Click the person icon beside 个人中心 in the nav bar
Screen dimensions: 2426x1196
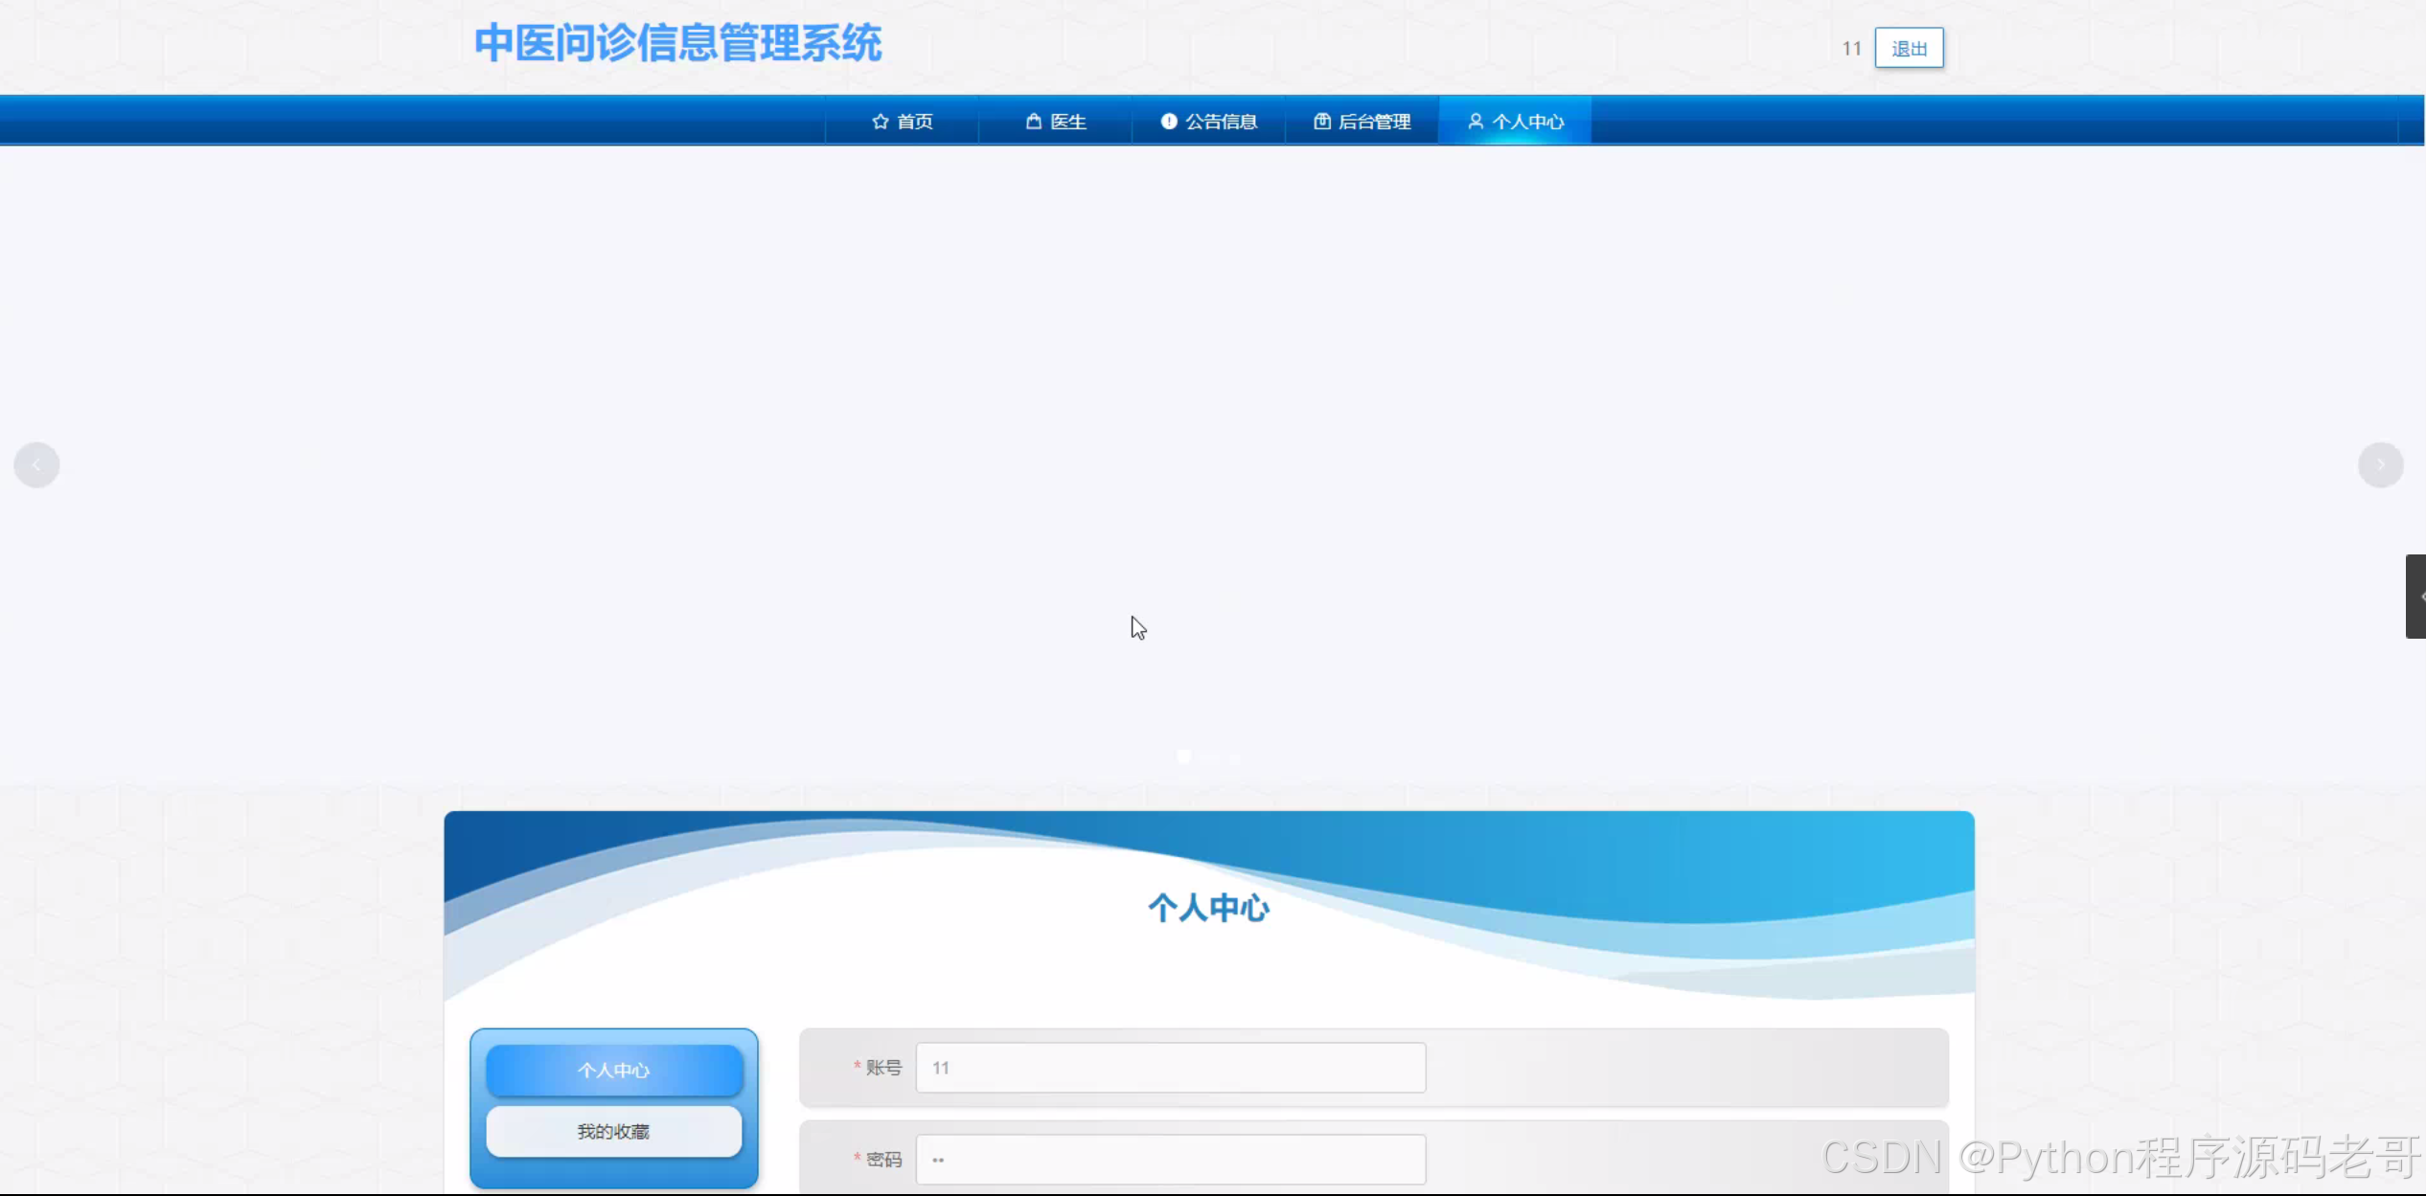[x=1475, y=122]
